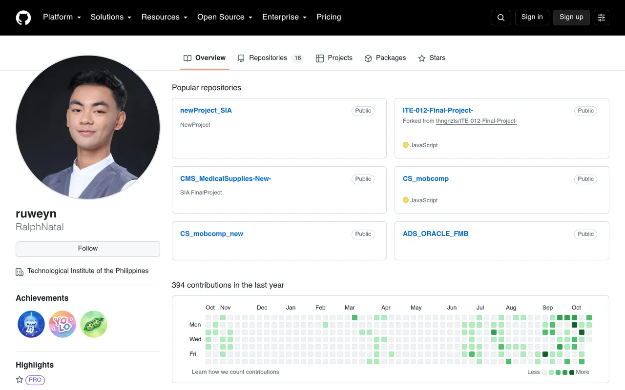Click the Popular repositories heading

[x=207, y=88]
